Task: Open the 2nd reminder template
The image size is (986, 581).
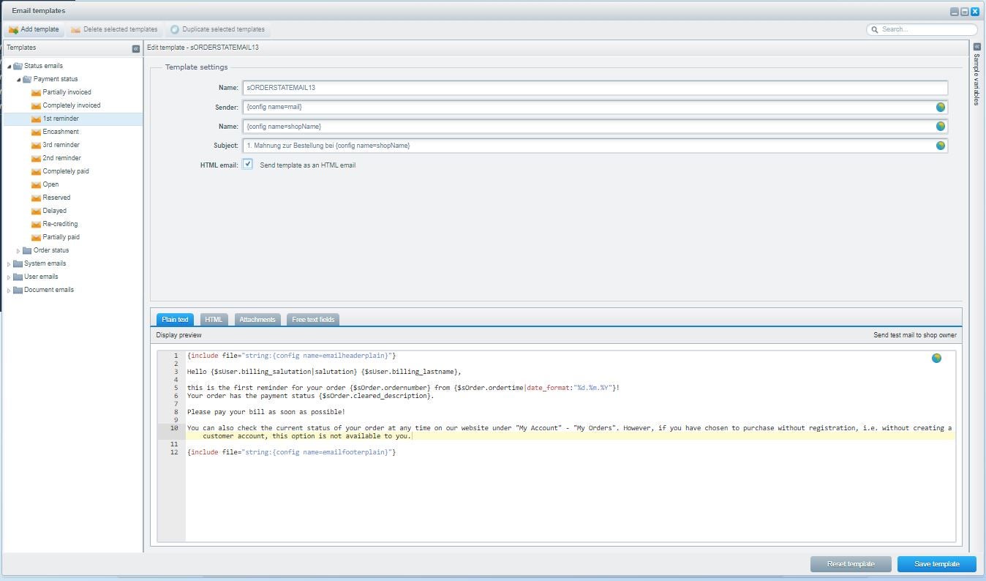Action: tap(61, 158)
